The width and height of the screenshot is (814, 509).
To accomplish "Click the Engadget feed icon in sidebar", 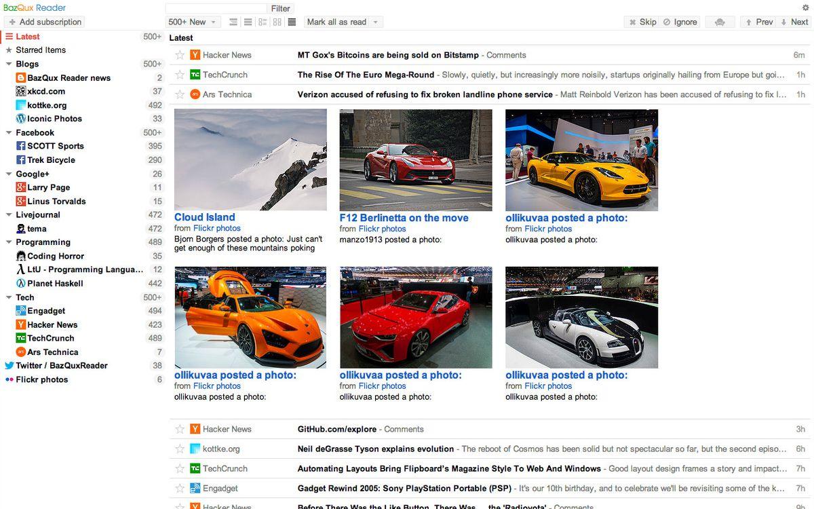I will coord(21,311).
